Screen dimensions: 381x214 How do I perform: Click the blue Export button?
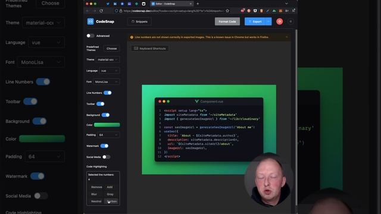tap(255, 21)
